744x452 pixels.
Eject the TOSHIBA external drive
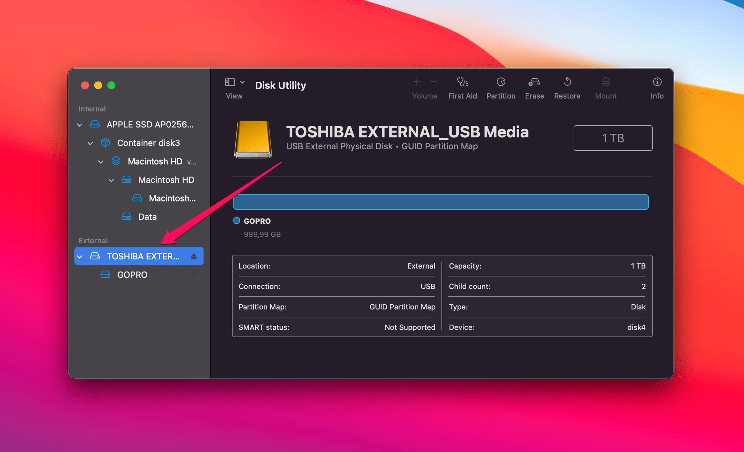[194, 256]
